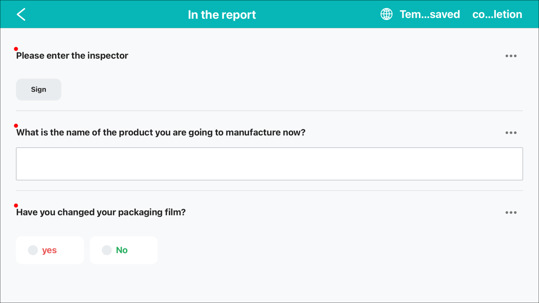Select the yes radio circle
Image resolution: width=539 pixels, height=303 pixels.
[x=33, y=250]
